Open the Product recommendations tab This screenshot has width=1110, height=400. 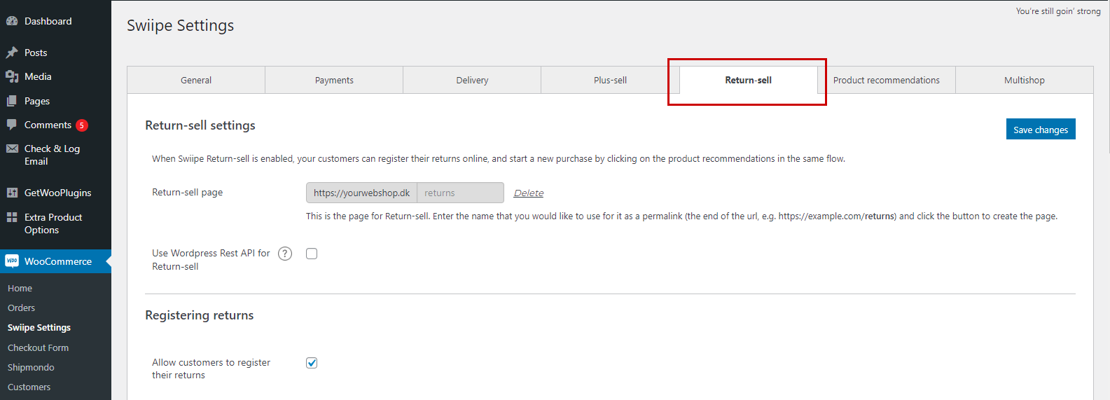(x=886, y=80)
